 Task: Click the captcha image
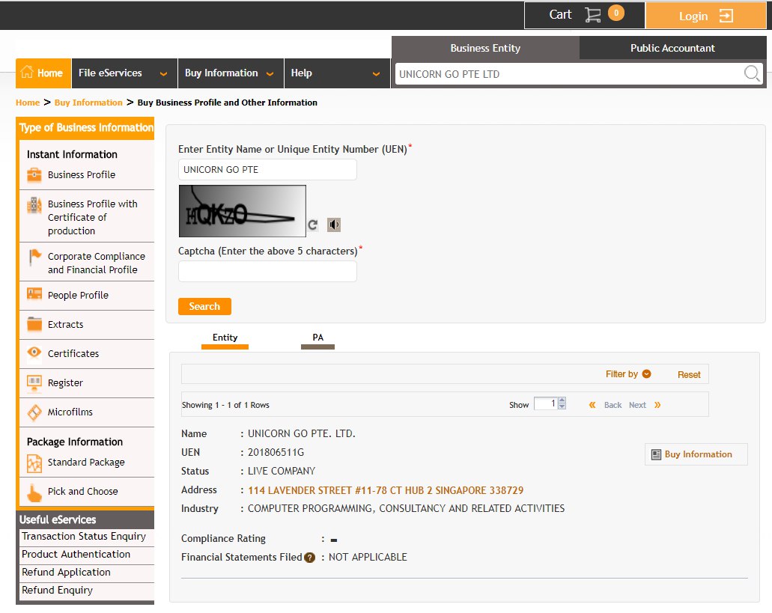point(243,211)
